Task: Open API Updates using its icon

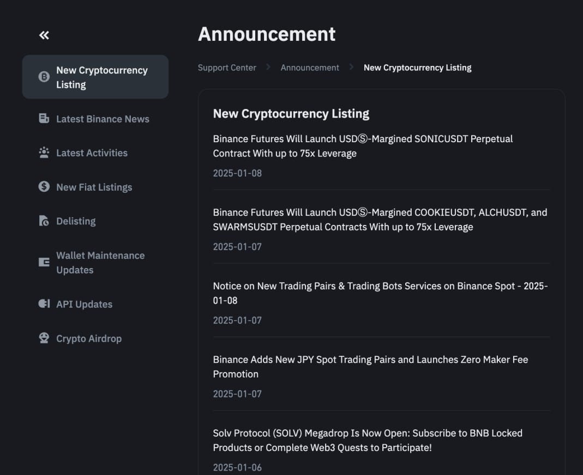Action: 44,304
